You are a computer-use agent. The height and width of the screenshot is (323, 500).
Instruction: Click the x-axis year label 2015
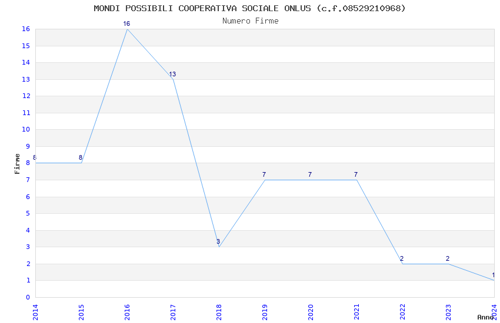click(x=81, y=312)
